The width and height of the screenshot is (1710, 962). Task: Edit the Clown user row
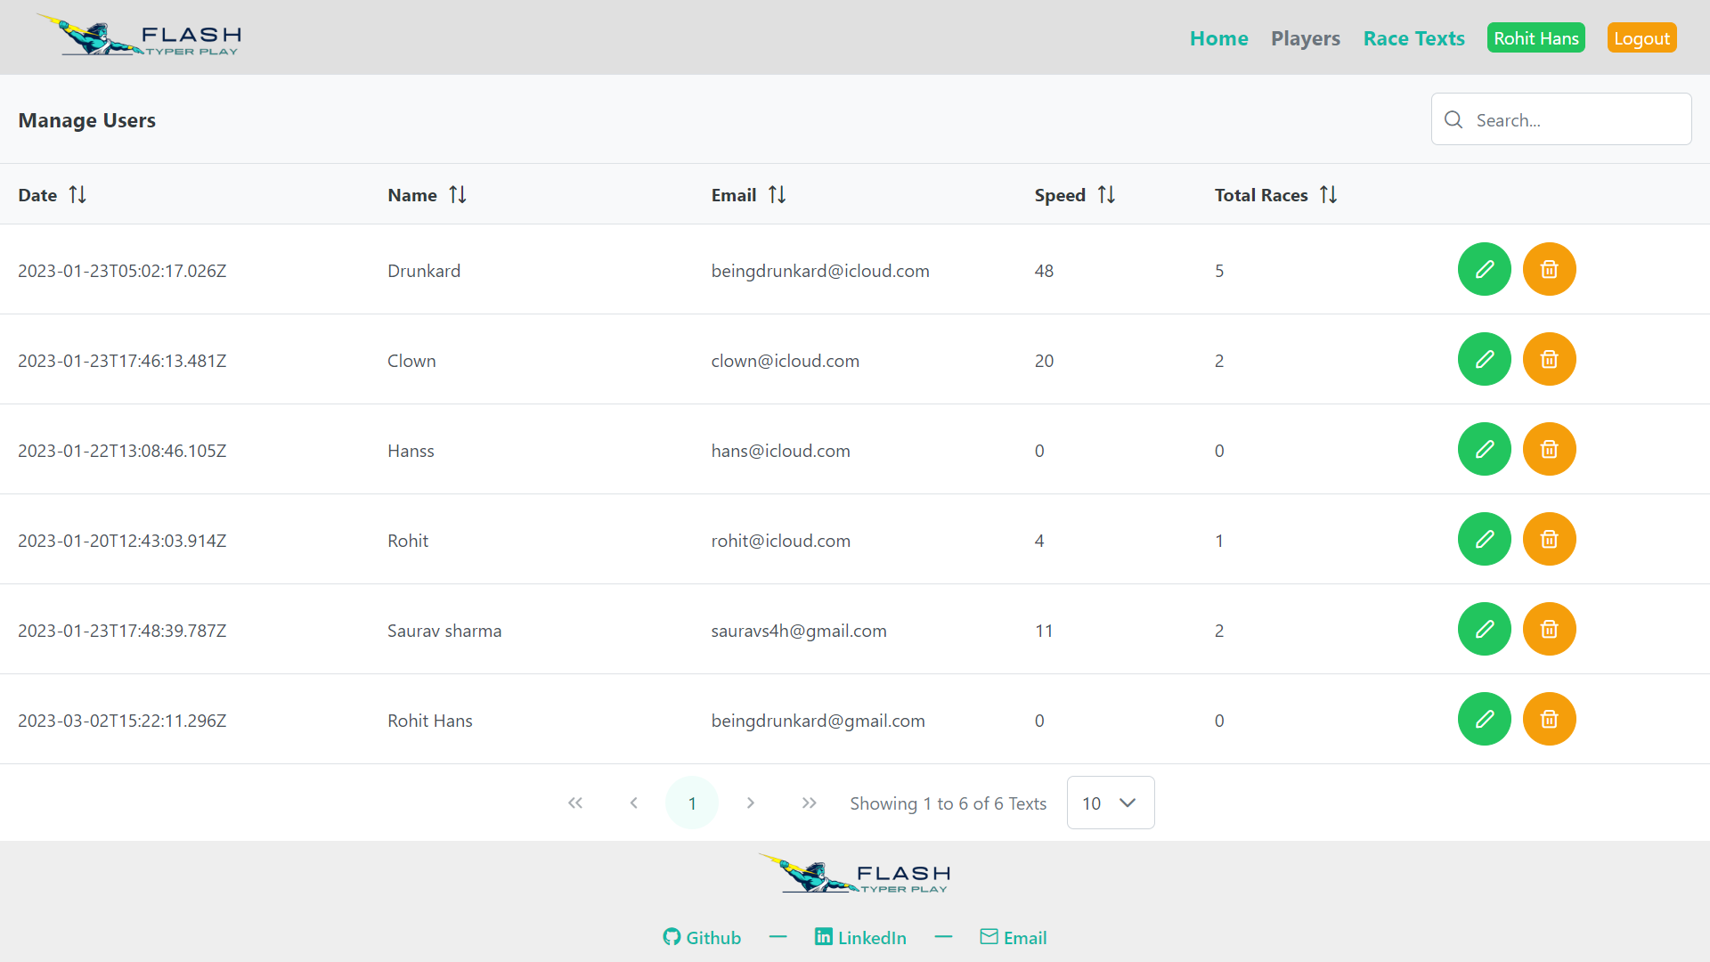click(x=1484, y=359)
